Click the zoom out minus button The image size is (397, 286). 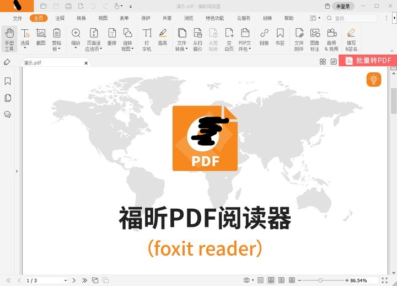click(x=299, y=280)
